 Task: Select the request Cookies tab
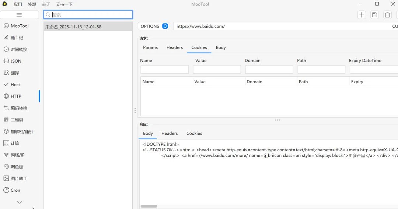[199, 47]
